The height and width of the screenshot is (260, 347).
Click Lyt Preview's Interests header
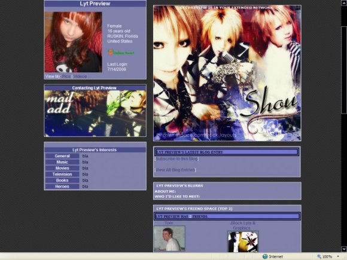95,150
